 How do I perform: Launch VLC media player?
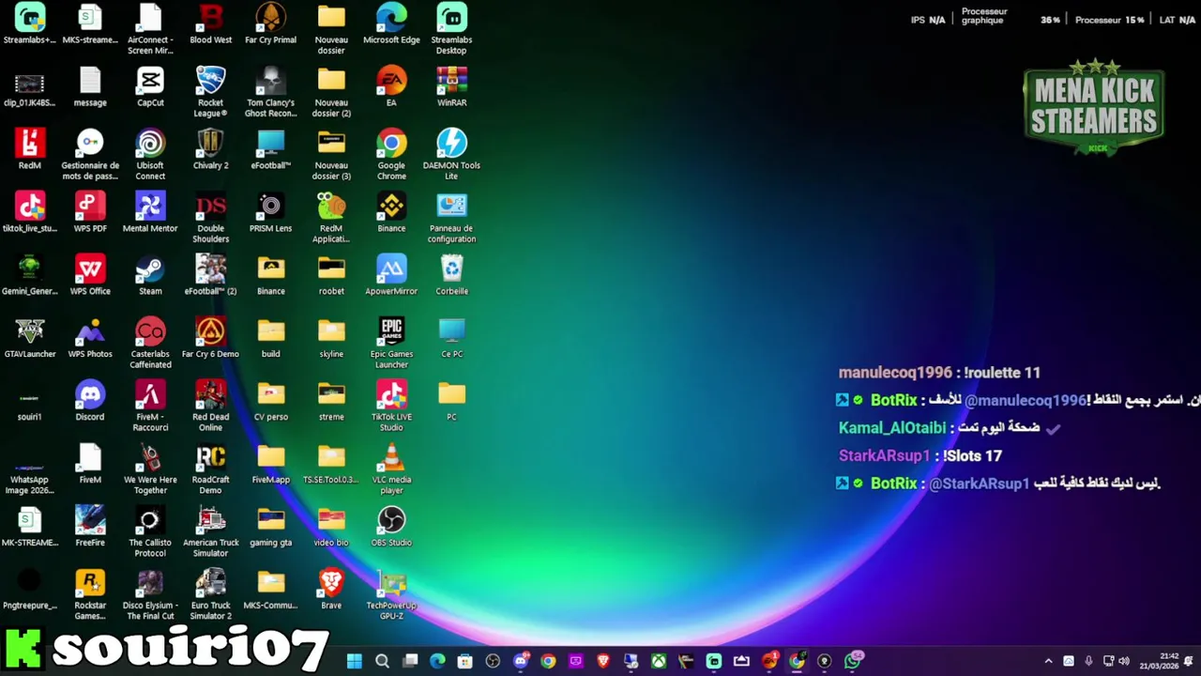391,469
